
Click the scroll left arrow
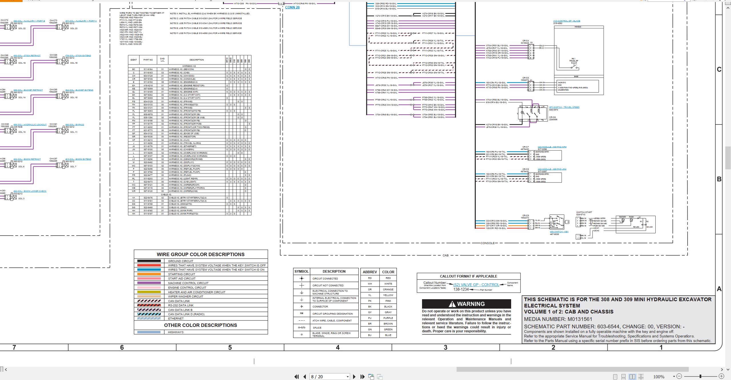click(x=6, y=369)
